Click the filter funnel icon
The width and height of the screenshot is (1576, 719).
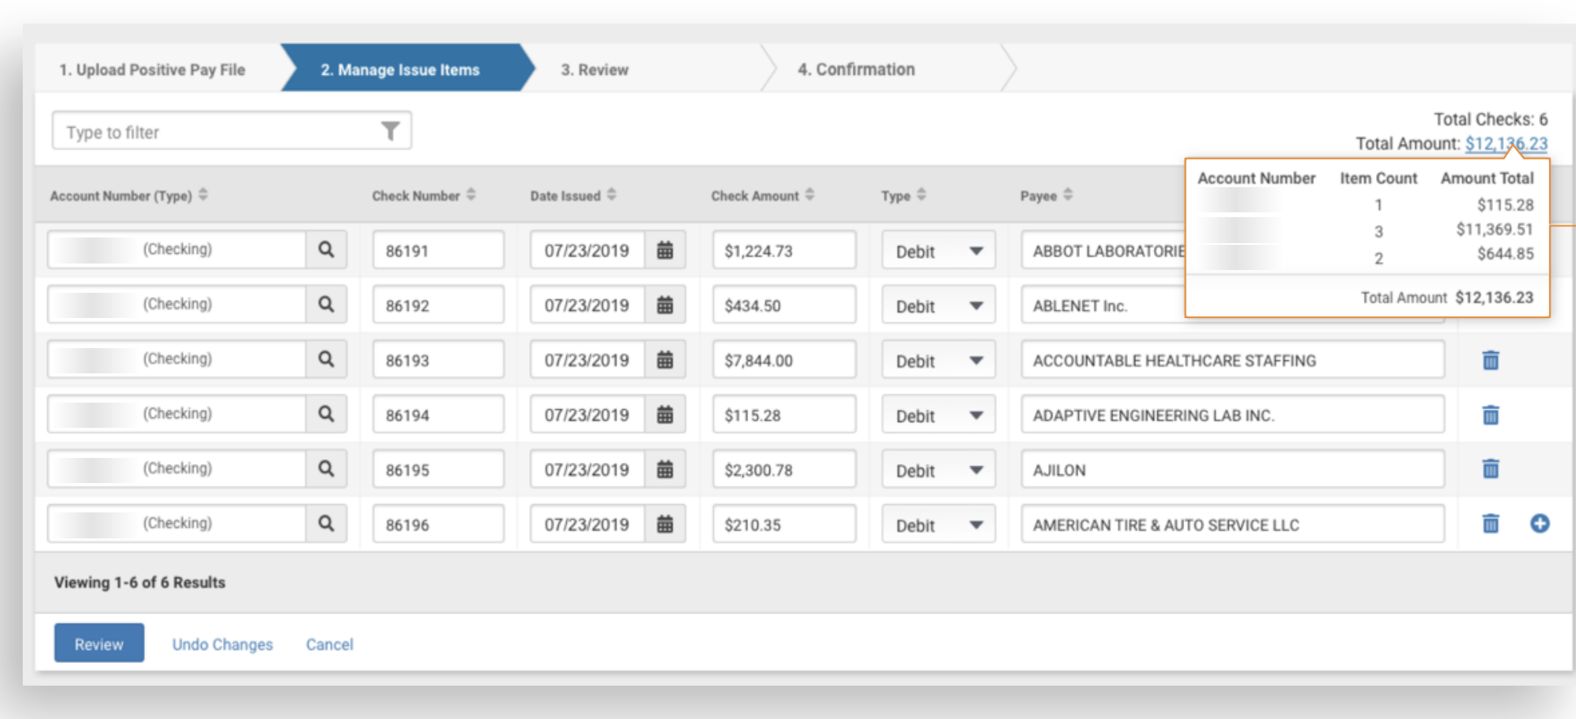(x=390, y=131)
